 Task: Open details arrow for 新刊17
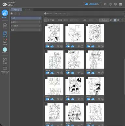click(x=62, y=46)
